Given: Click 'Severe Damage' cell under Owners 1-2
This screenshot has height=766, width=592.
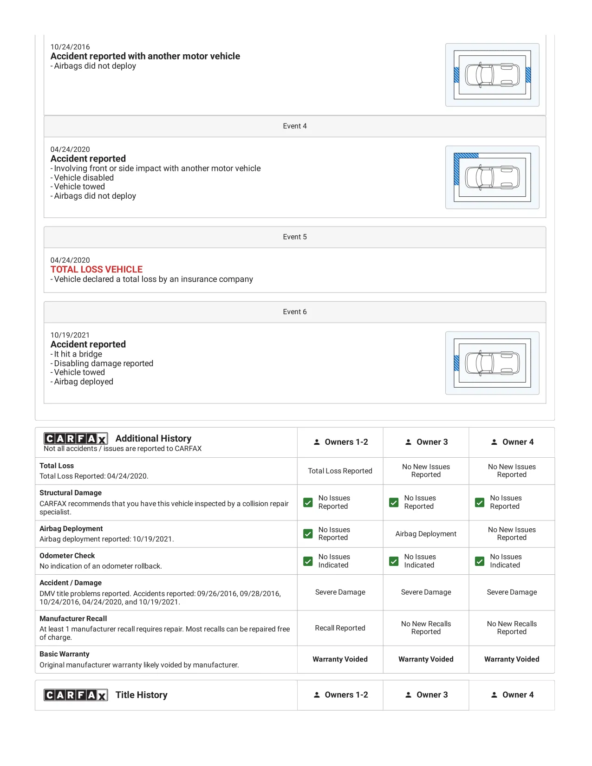Looking at the screenshot, I should pyautogui.click(x=340, y=592).
